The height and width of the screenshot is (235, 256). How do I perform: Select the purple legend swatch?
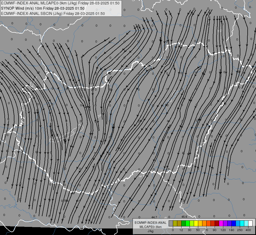[x=225, y=223]
